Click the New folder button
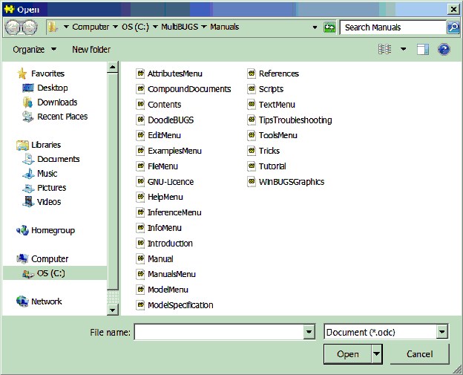The height and width of the screenshot is (375, 463). [x=91, y=49]
